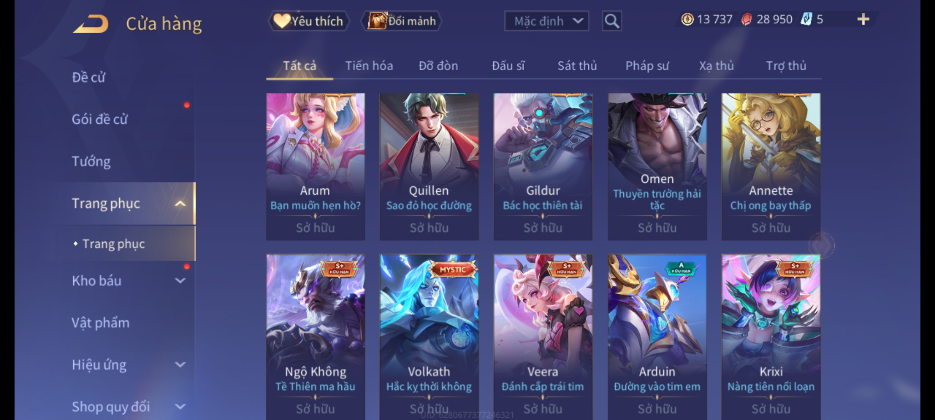Tap the red ruby currency icon
Screen dimensions: 935x420
(746, 19)
